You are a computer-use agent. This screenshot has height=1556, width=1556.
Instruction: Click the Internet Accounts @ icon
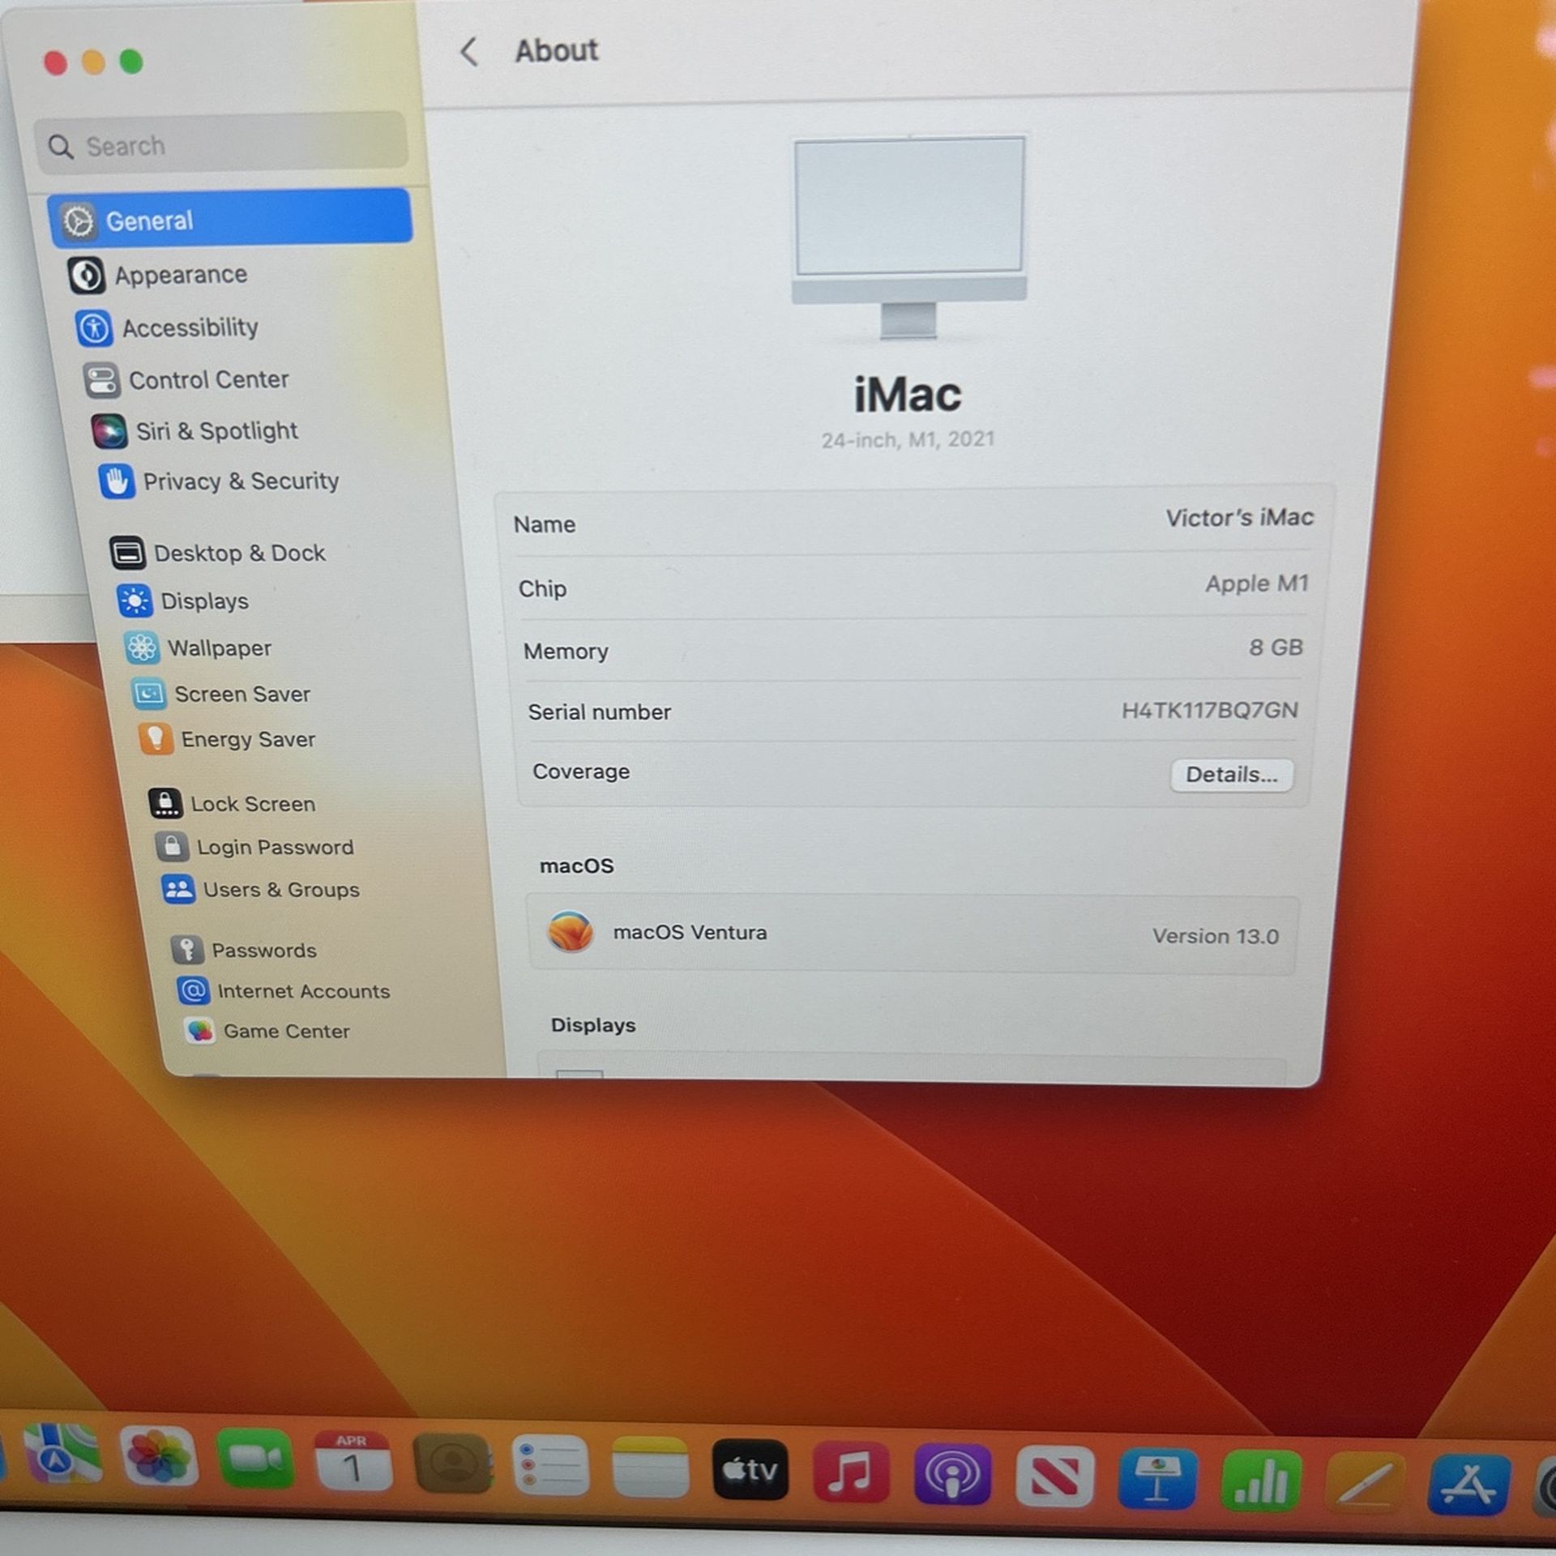pyautogui.click(x=193, y=990)
